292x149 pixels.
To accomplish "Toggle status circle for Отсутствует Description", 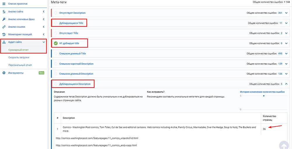I will pos(56,13).
